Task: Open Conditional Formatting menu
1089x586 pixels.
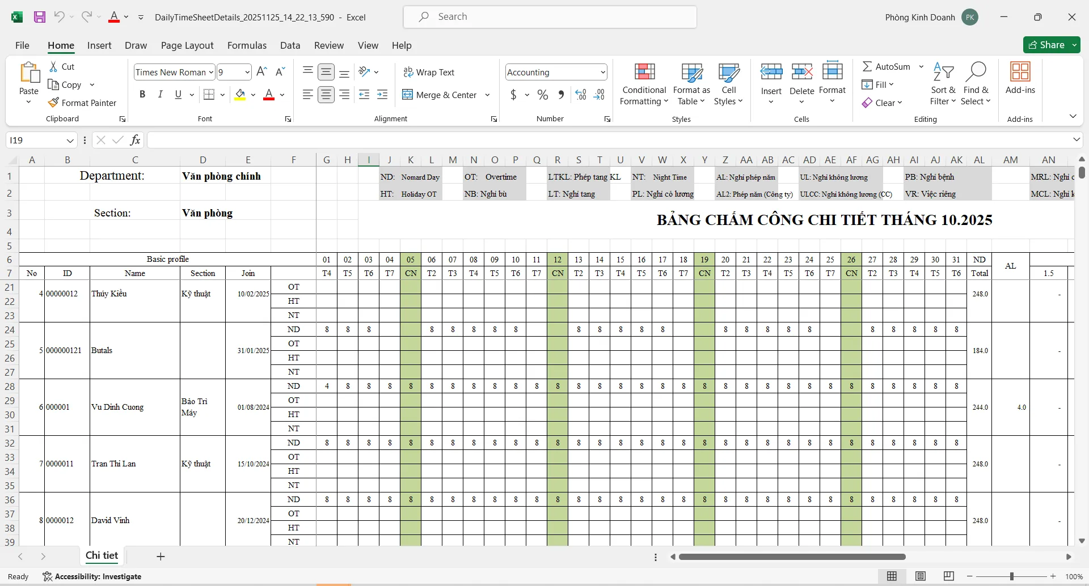Action: point(644,84)
